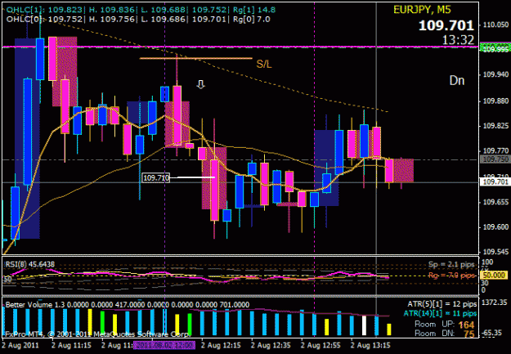Viewport: 511px width, 354px height.
Task: Click the OHLC[0] data readout line
Action: pyautogui.click(x=138, y=20)
